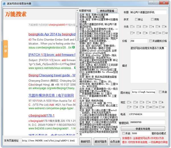Click the 发布页面地址 URL field
This screenshot has width=171, height=148.
point(50,141)
